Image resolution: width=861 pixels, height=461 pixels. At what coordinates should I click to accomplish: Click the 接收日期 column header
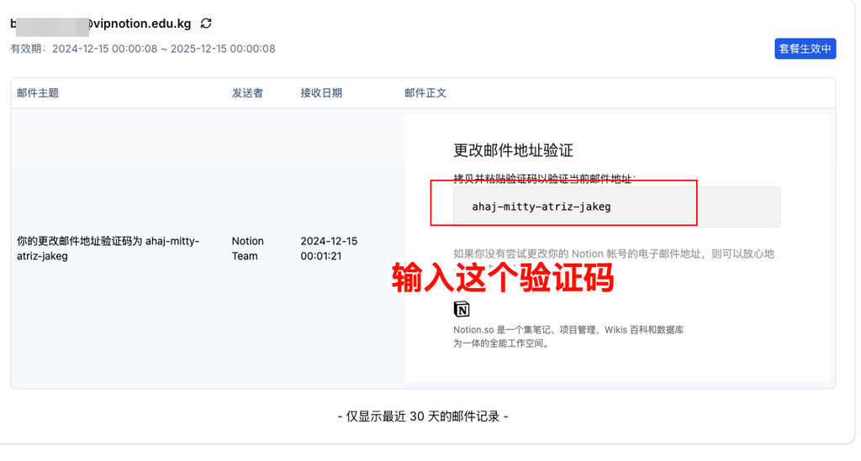[321, 92]
